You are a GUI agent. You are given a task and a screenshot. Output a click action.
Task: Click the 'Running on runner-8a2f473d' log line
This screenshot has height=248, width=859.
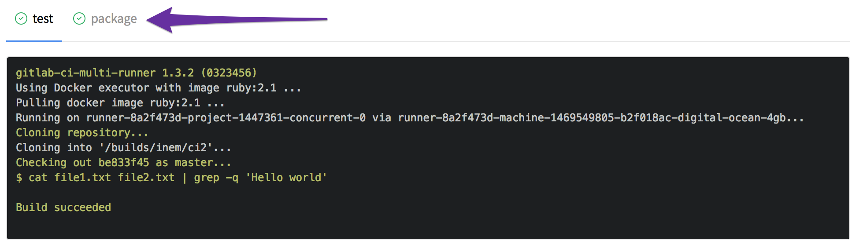410,117
